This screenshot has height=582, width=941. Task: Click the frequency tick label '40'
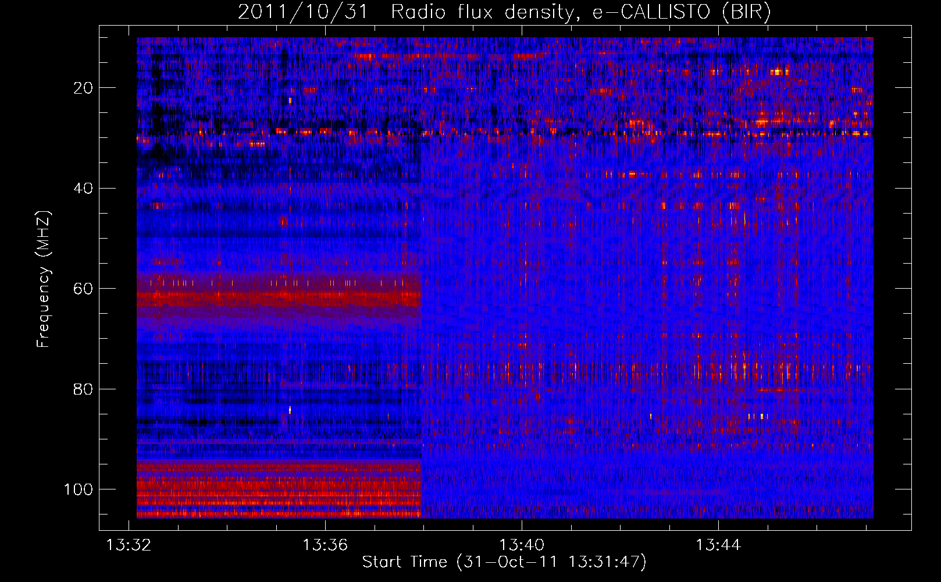tap(83, 189)
